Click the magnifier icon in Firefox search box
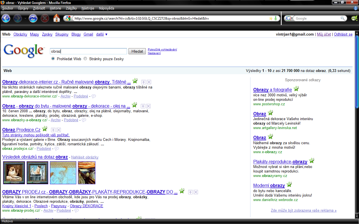The height and width of the screenshot is (224, 359). (343, 18)
